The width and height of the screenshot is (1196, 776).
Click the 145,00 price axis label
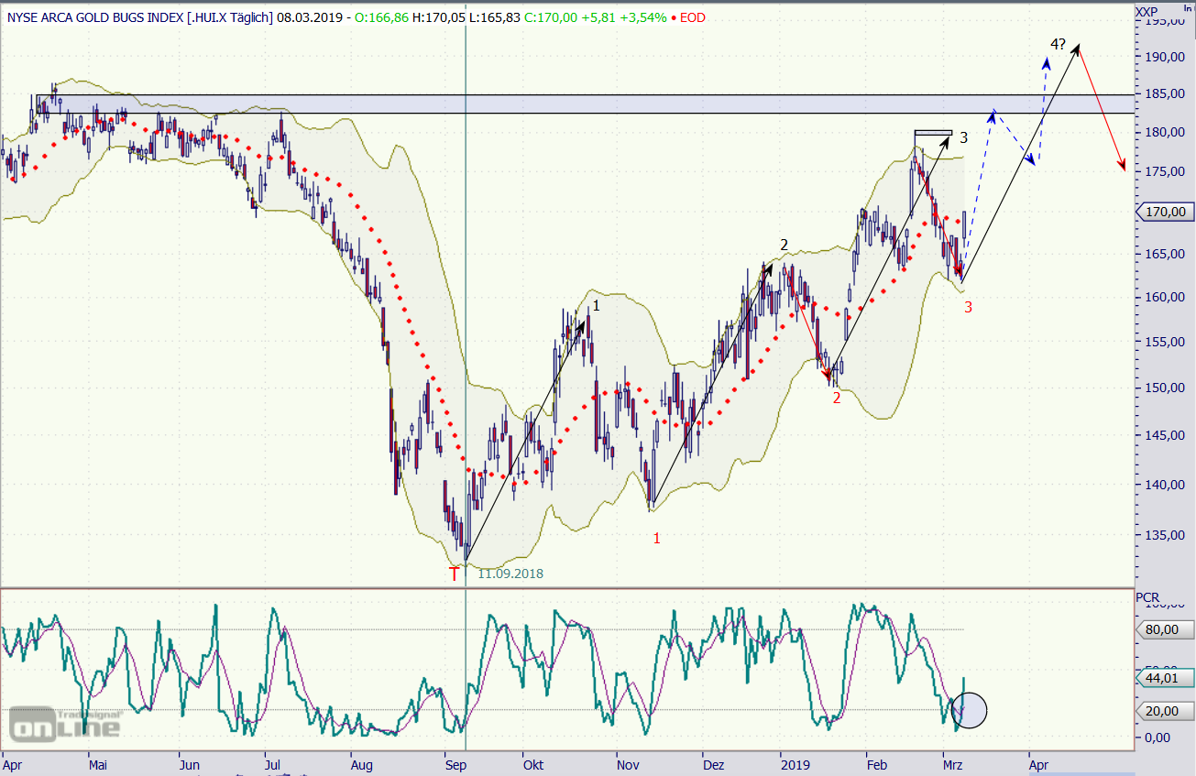coord(1166,435)
